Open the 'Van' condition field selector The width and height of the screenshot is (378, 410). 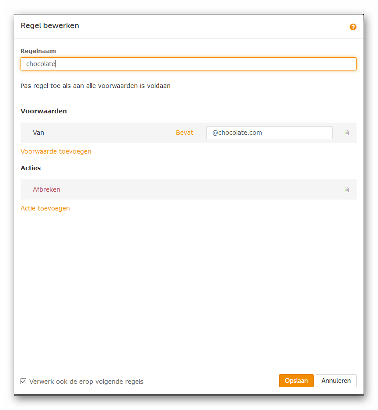(x=38, y=133)
